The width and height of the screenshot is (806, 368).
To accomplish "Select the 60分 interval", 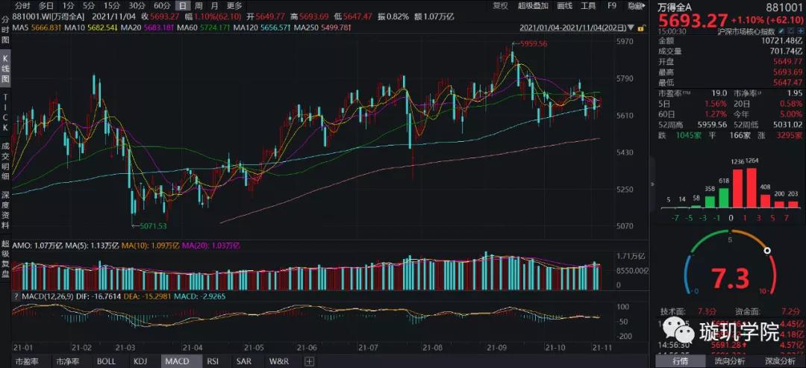I will [x=162, y=6].
